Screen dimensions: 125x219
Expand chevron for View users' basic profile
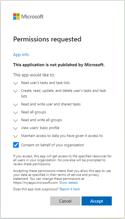pos(15,128)
